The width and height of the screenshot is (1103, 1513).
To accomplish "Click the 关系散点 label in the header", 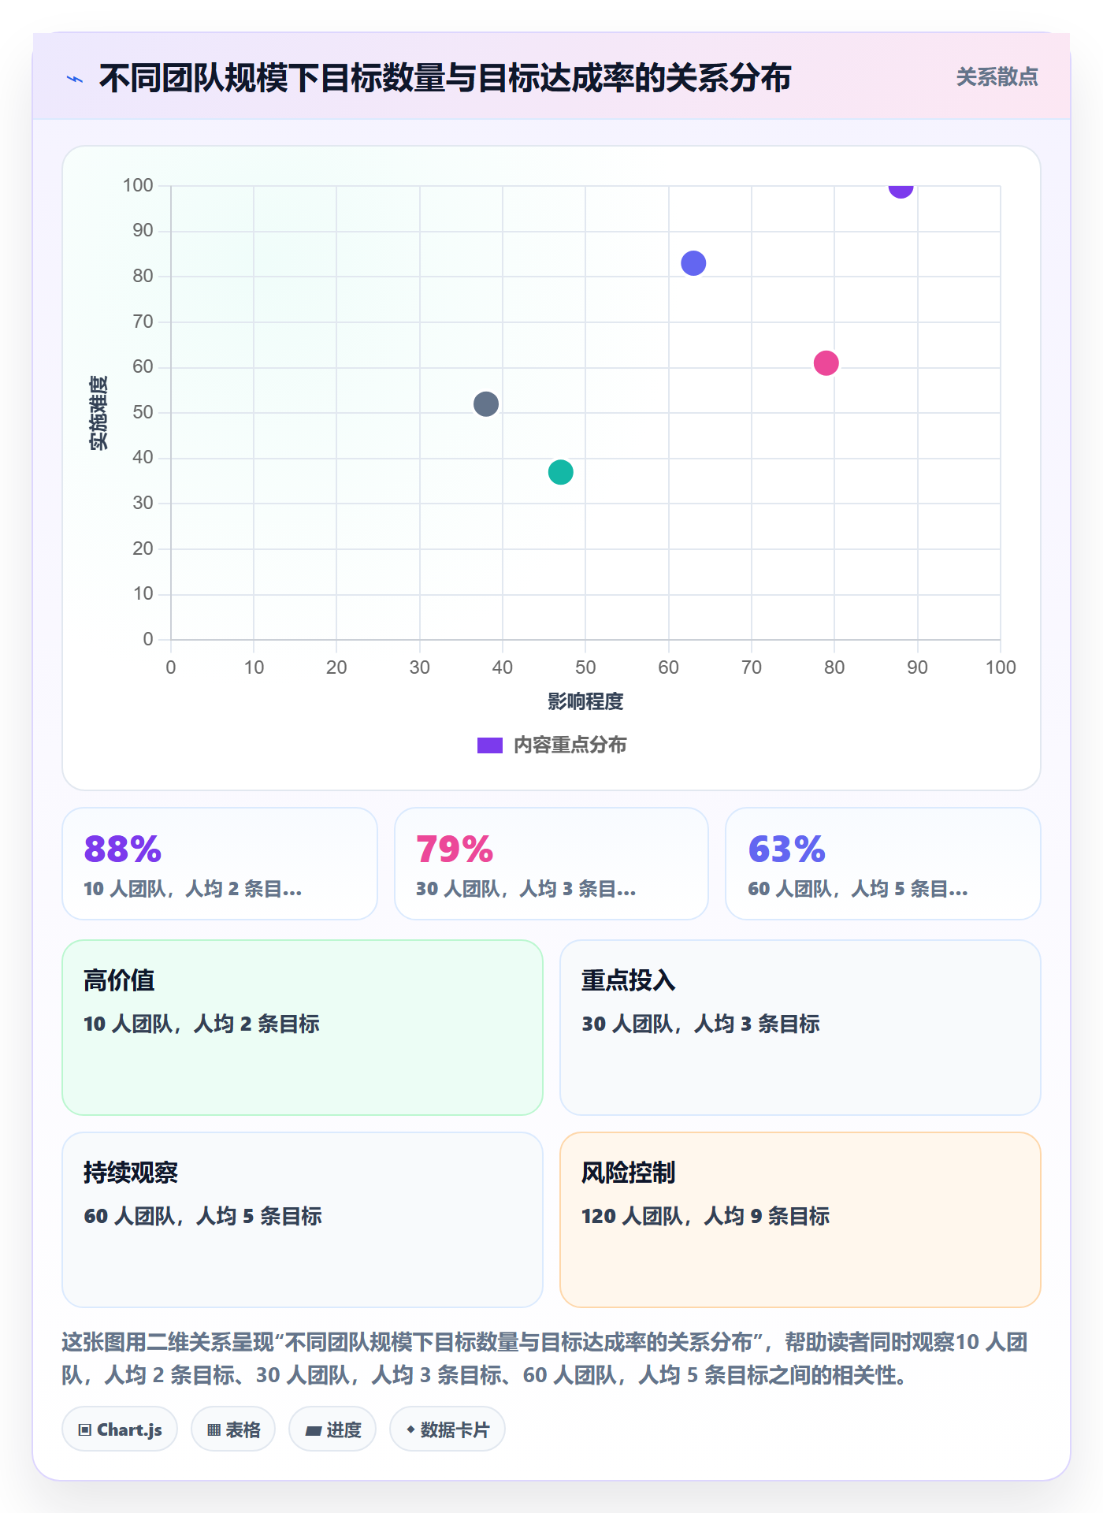I will coord(997,76).
